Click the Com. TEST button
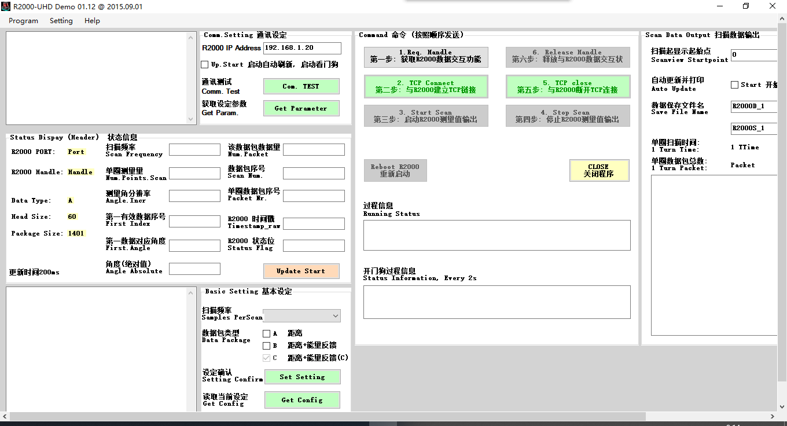 [301, 86]
